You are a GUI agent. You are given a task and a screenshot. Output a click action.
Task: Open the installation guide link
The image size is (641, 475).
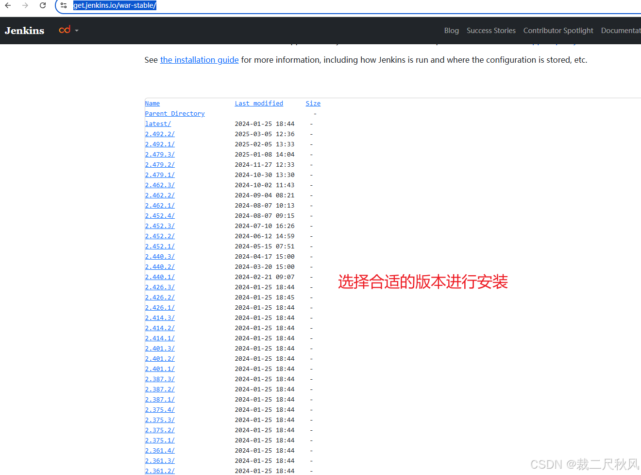[x=200, y=60]
